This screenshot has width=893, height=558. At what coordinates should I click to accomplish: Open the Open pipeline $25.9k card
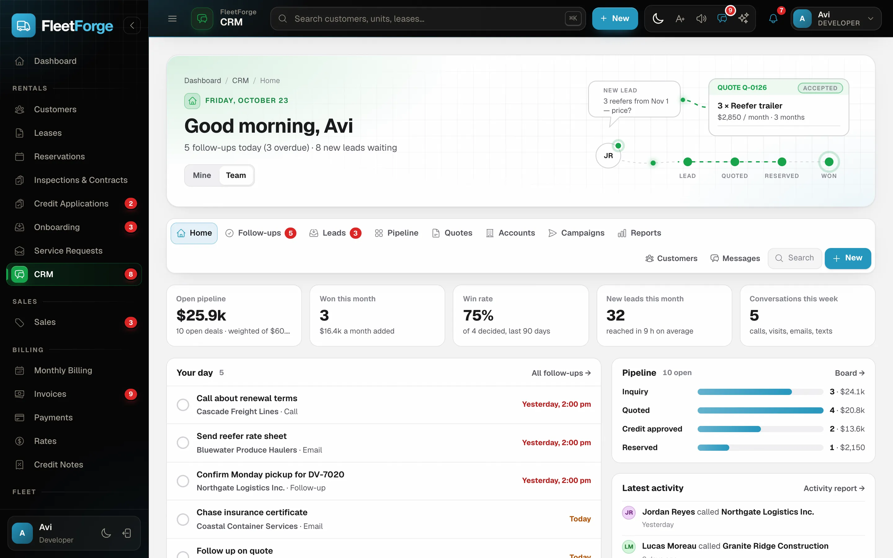click(x=234, y=316)
